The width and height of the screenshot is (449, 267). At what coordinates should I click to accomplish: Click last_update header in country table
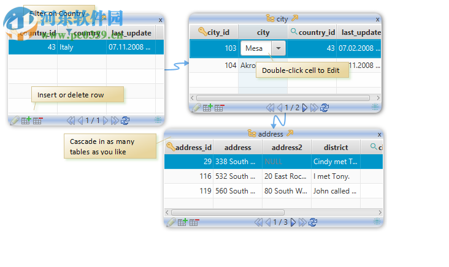coord(131,33)
